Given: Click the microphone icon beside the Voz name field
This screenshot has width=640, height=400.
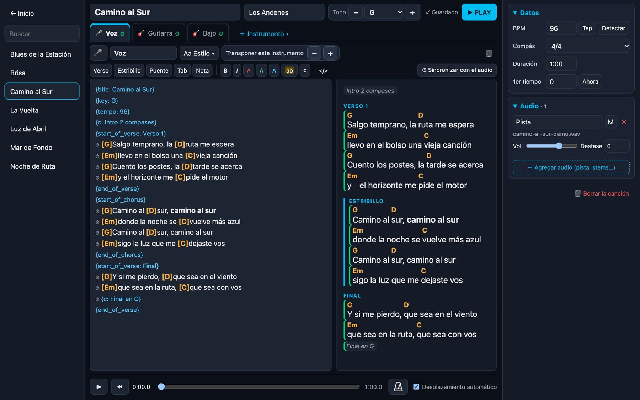Looking at the screenshot, I should pyautogui.click(x=98, y=53).
